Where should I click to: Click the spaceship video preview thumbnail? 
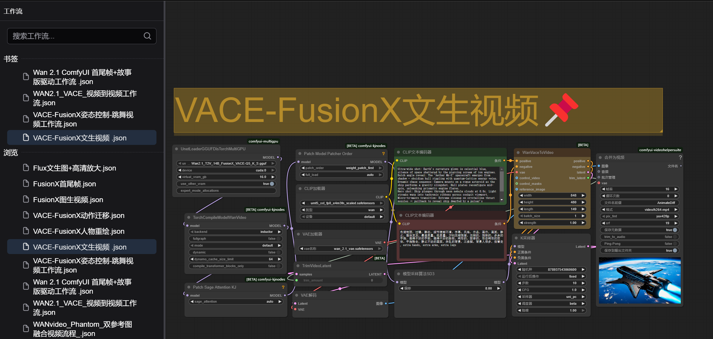point(640,280)
